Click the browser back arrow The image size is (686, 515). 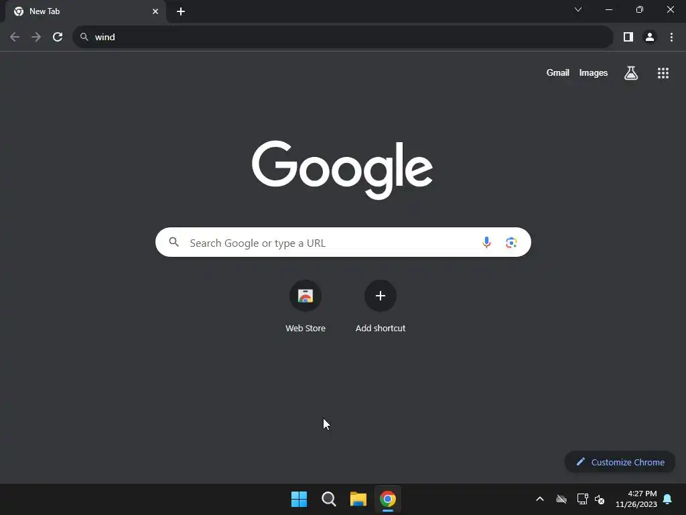[x=15, y=37]
